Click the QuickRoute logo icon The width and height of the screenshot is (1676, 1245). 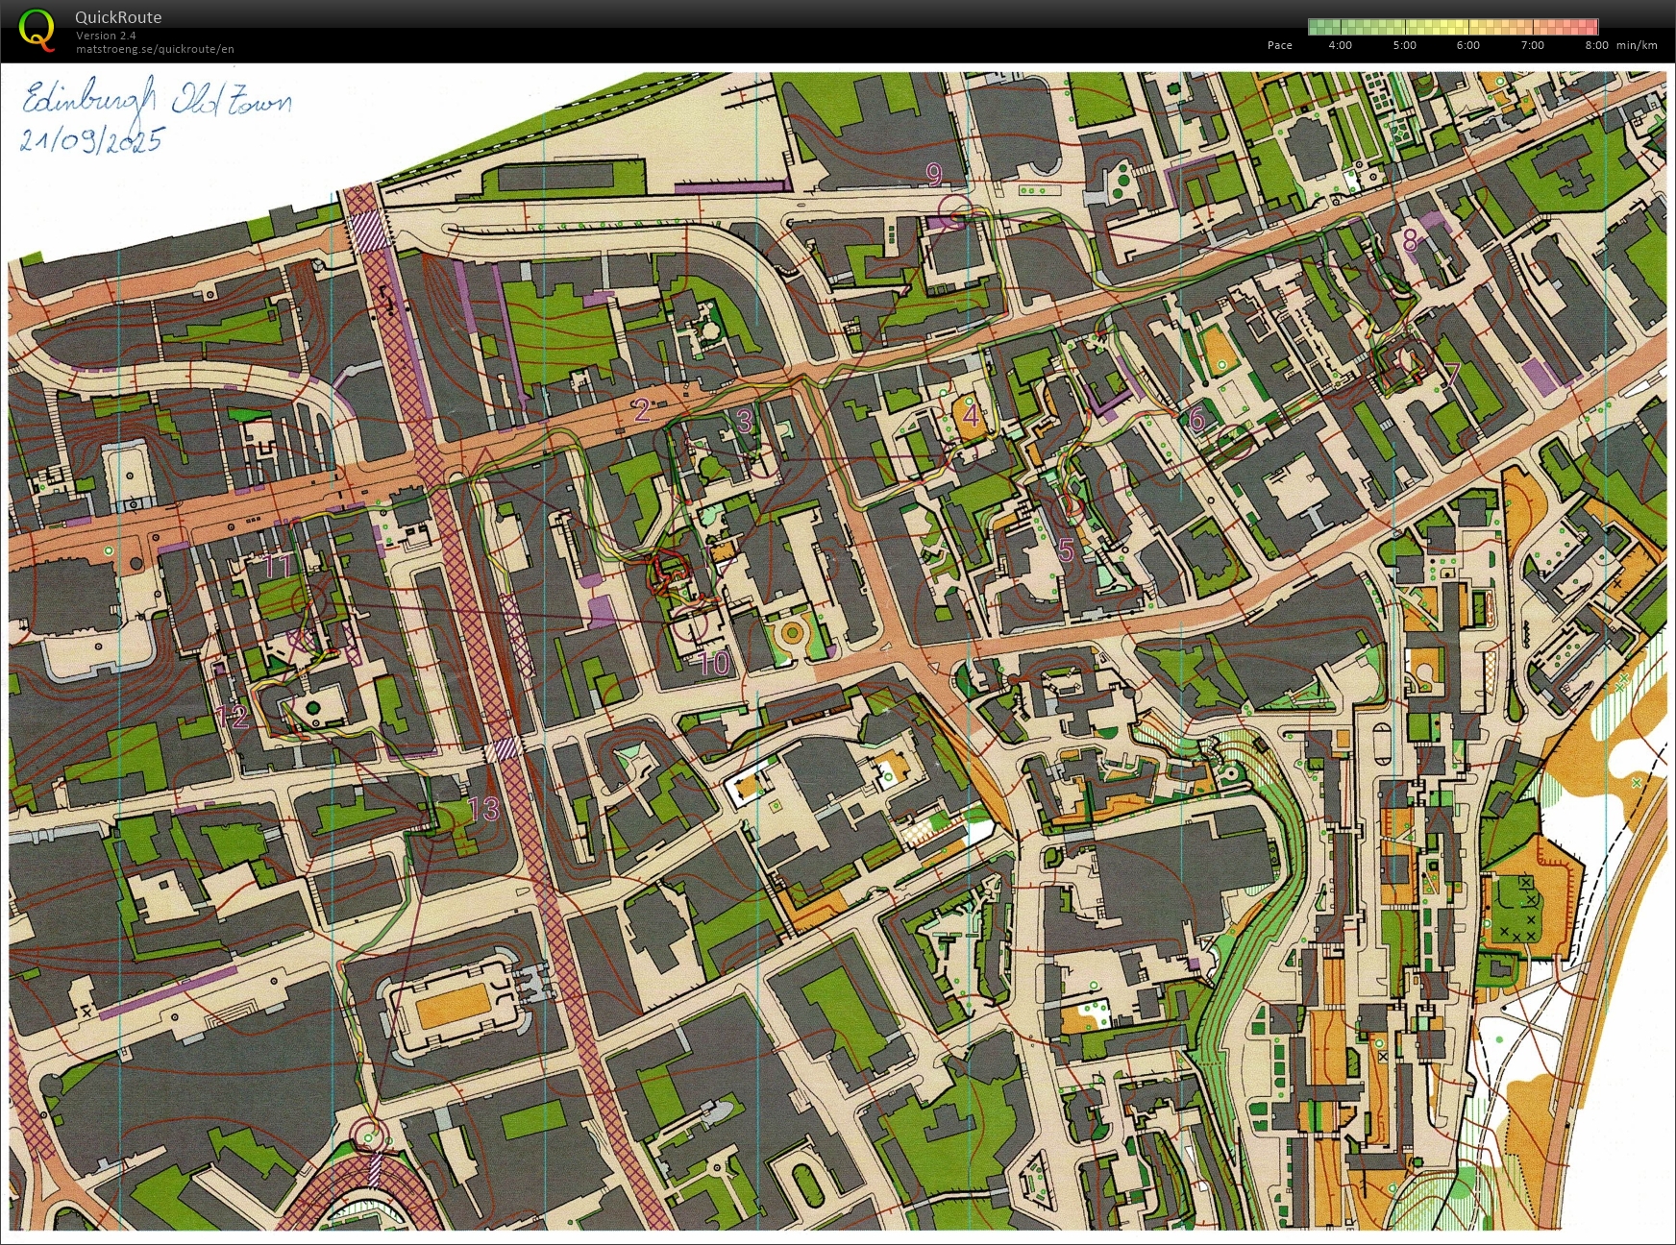[x=37, y=29]
